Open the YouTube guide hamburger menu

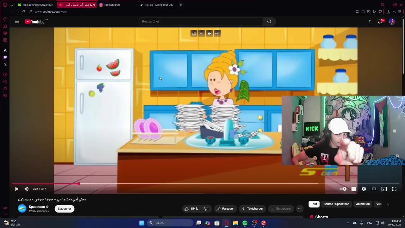tap(17, 22)
